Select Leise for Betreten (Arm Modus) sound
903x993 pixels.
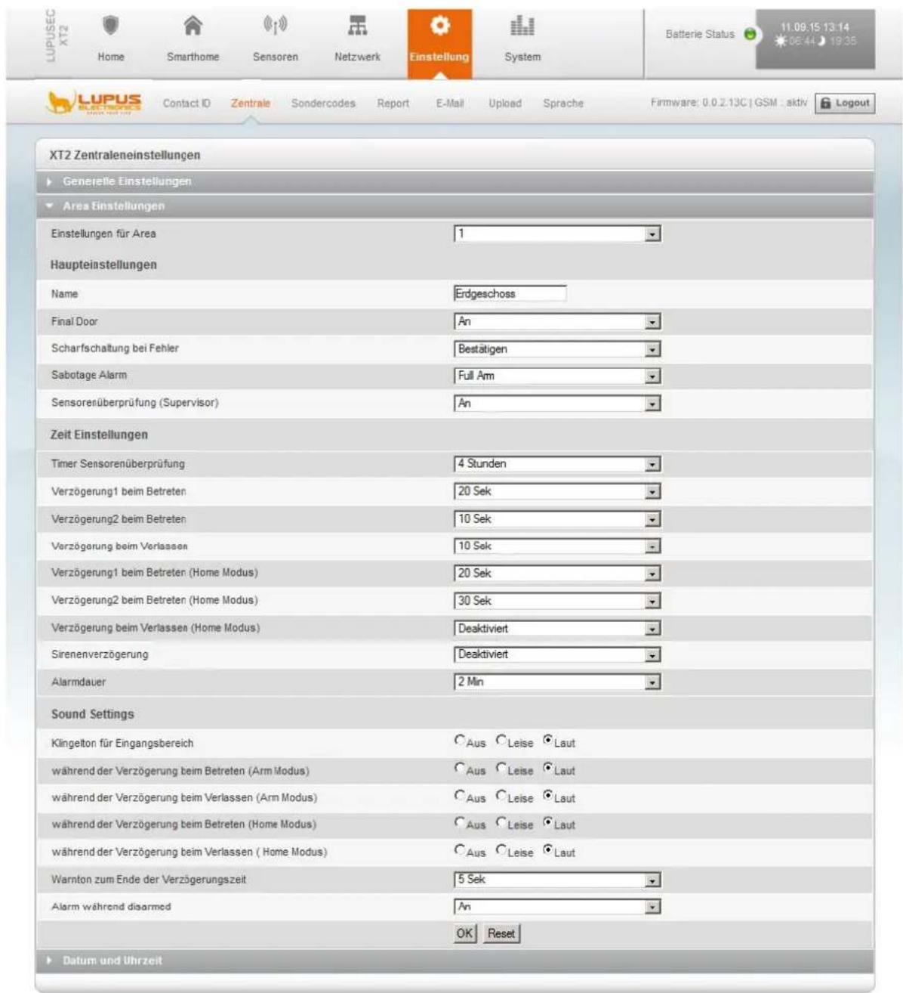(x=501, y=768)
